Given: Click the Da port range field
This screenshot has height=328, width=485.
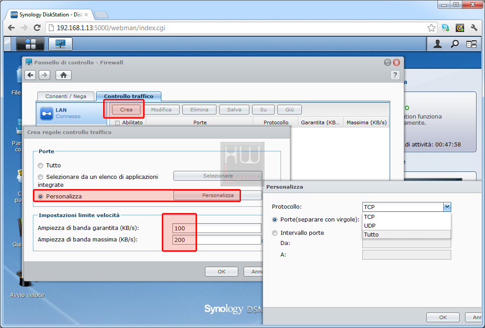Looking at the screenshot, I should tap(406, 243).
